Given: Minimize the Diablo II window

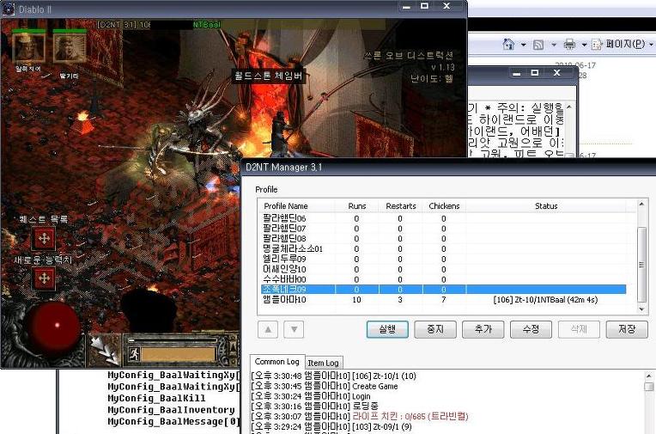Looking at the screenshot, I should (406, 7).
